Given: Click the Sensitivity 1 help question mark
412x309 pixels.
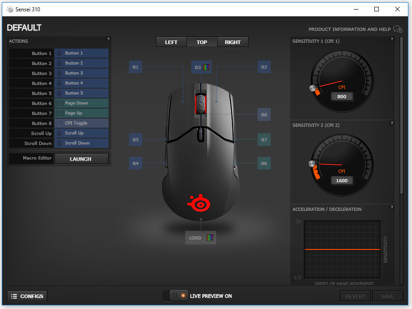Looking at the screenshot, I should pos(392,40).
